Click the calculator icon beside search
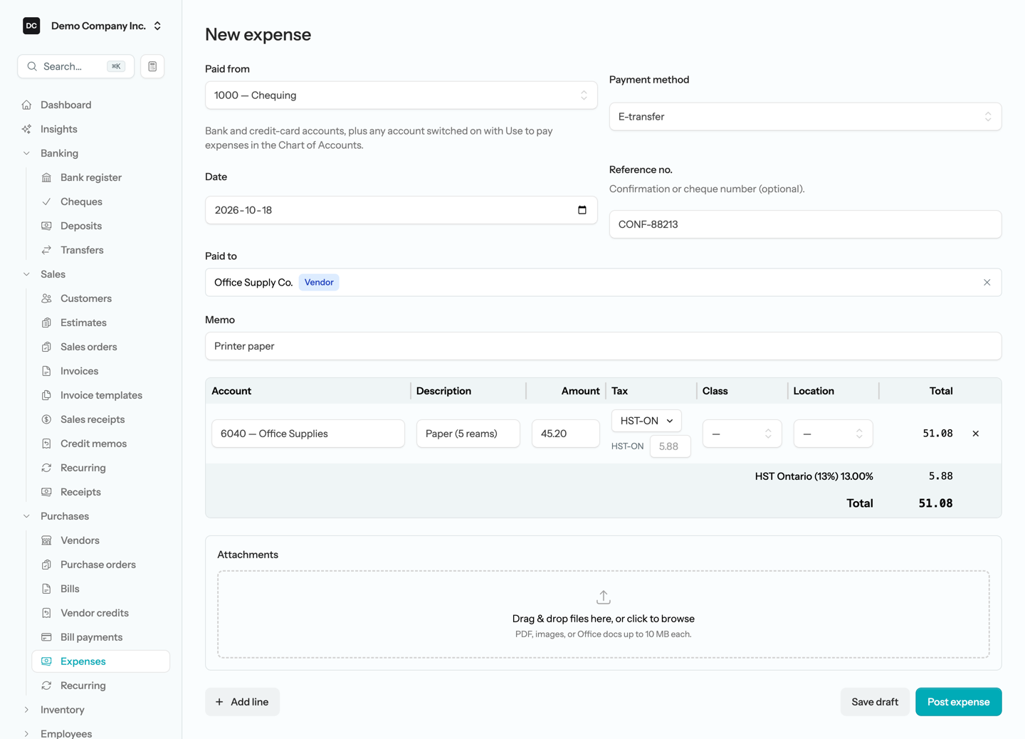 click(x=152, y=66)
